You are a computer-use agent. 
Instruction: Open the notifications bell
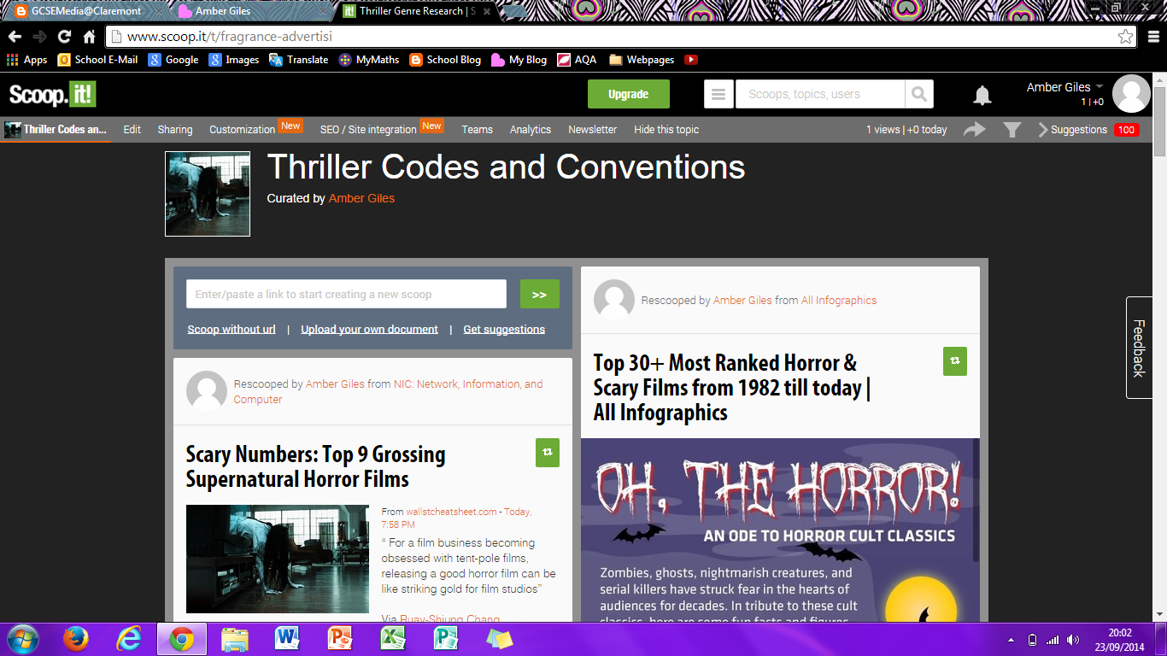(x=982, y=96)
